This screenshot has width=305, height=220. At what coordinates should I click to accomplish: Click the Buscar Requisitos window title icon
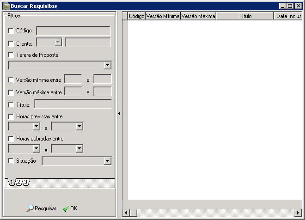(x=6, y=6)
